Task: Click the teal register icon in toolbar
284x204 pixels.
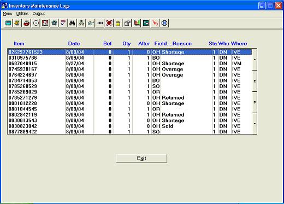Action: [8, 23]
